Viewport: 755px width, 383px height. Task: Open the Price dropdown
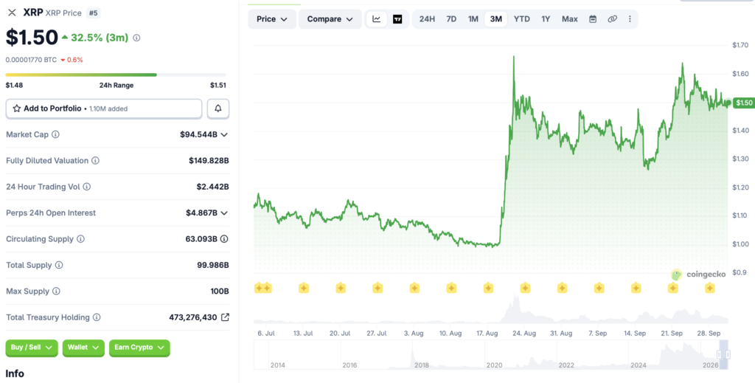coord(272,19)
